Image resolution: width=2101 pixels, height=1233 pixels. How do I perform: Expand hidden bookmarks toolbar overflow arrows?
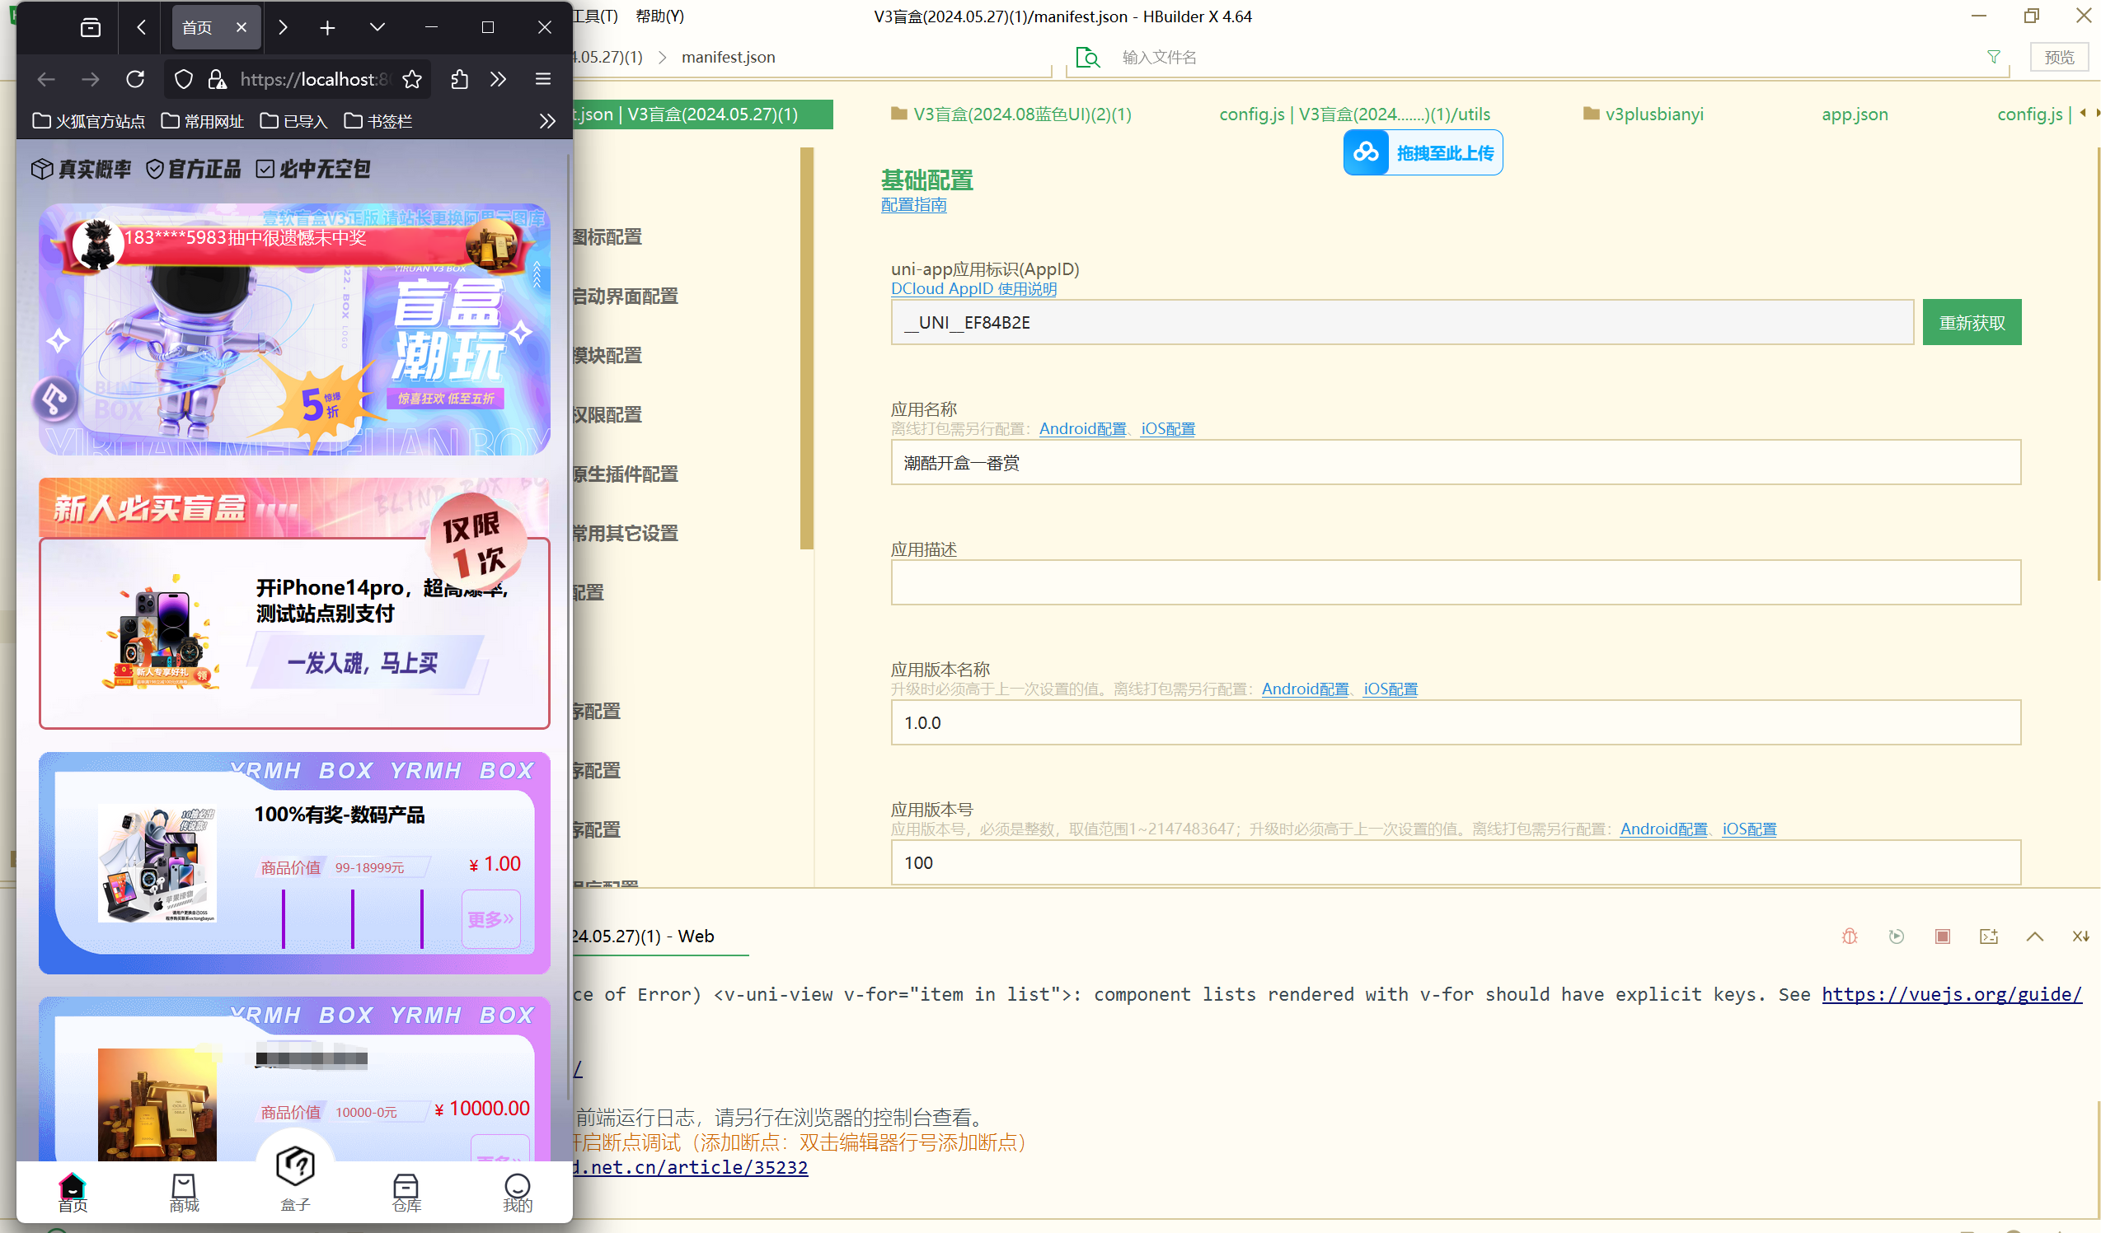[x=547, y=122]
